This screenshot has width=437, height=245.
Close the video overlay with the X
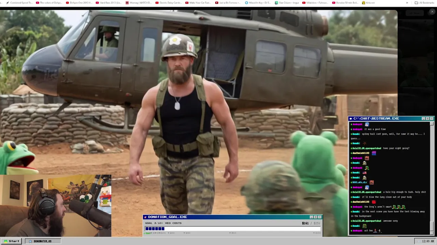432,12
